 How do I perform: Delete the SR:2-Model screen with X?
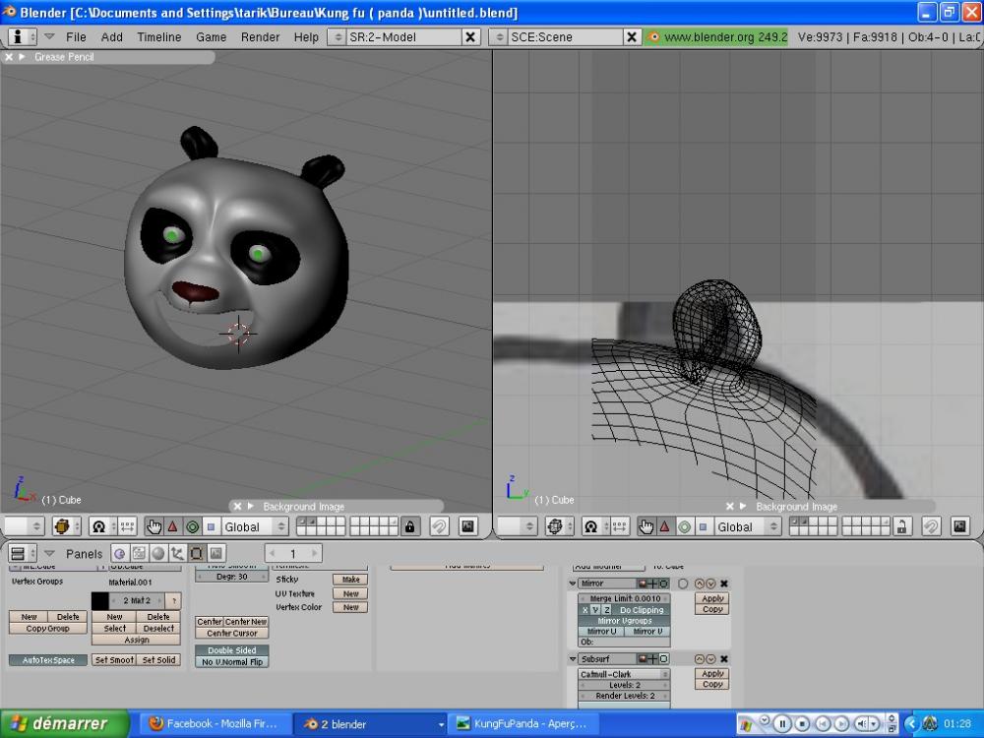point(470,37)
